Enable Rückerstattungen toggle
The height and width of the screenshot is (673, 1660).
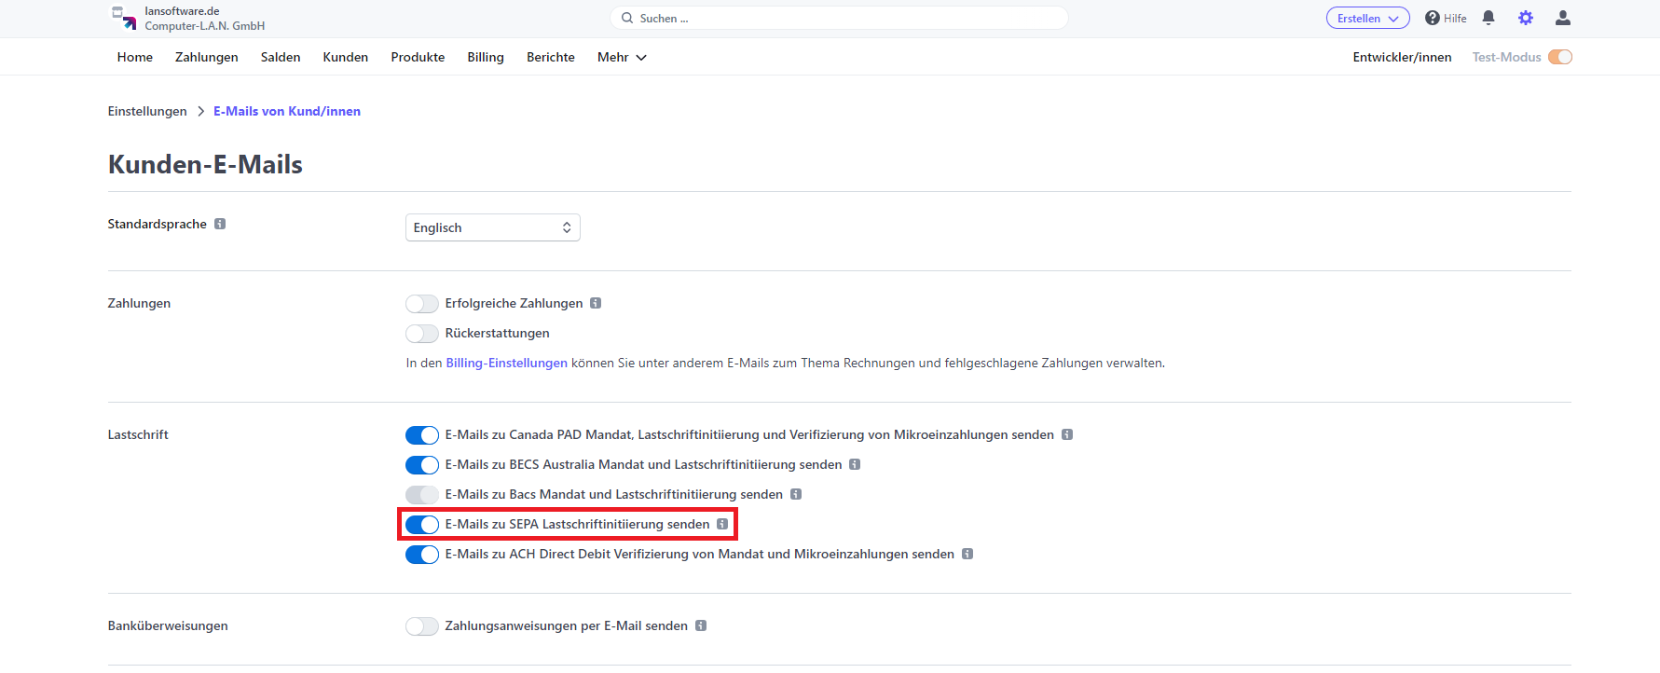[422, 334]
